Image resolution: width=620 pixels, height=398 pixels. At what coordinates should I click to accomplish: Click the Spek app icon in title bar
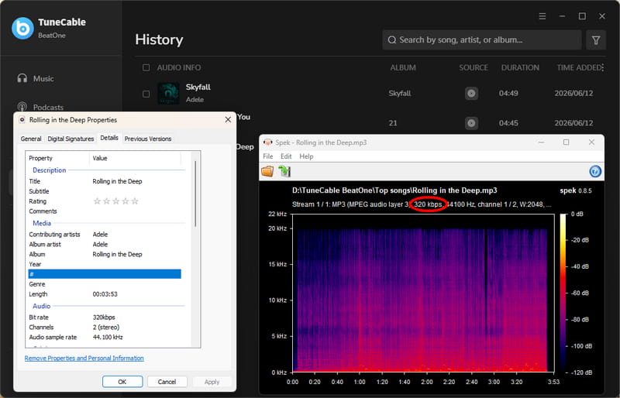pos(267,142)
